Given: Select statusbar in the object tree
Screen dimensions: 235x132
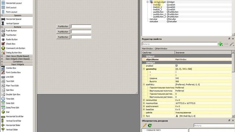Looking at the screenshot, I should (x=154, y=21).
